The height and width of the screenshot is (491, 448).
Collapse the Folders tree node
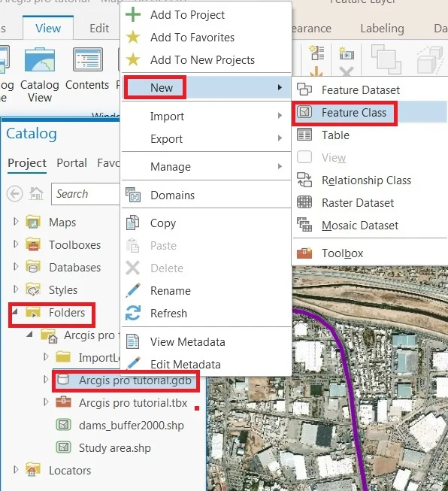tap(15, 311)
